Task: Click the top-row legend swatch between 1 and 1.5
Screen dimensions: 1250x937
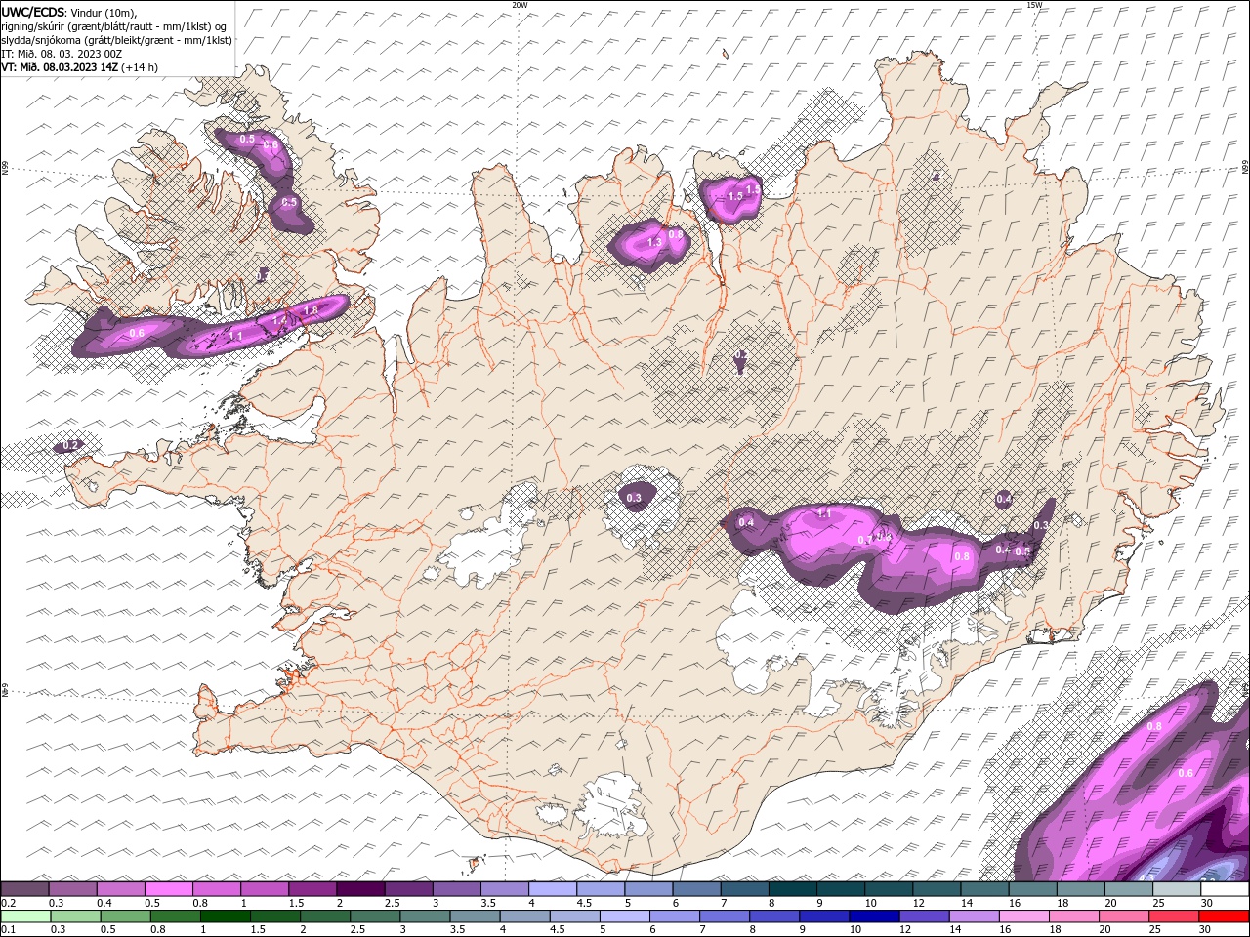Action: coord(264,889)
